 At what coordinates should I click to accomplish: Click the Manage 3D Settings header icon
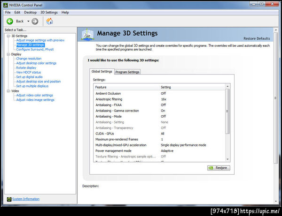point(87,34)
